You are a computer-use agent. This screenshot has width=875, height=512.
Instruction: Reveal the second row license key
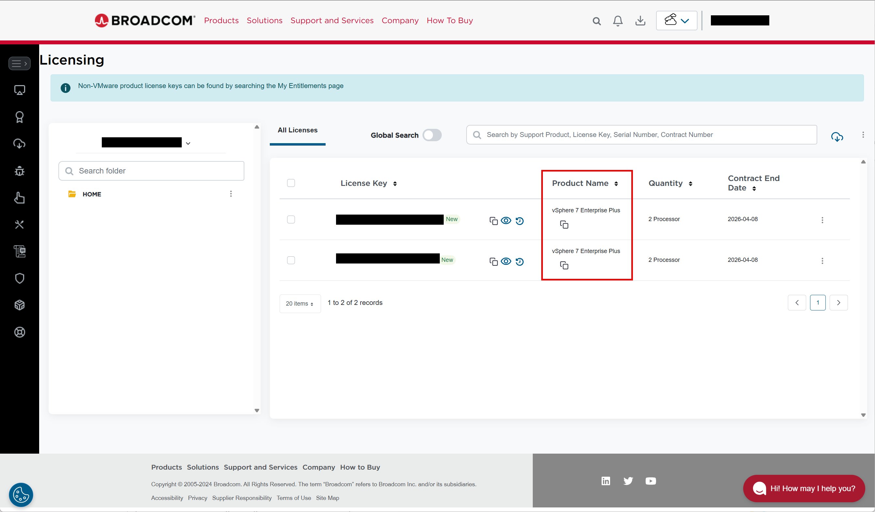pos(506,261)
